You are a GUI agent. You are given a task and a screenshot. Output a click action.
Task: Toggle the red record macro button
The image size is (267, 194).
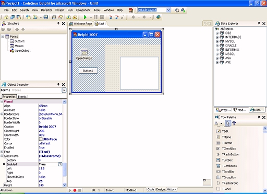click(x=75, y=190)
